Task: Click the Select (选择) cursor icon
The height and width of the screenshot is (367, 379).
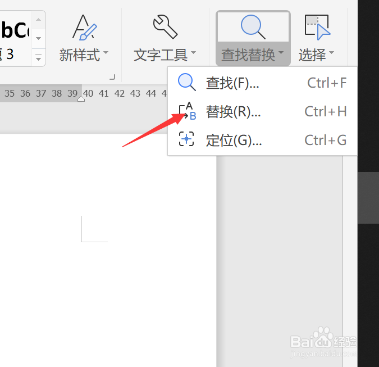Action: [x=317, y=28]
